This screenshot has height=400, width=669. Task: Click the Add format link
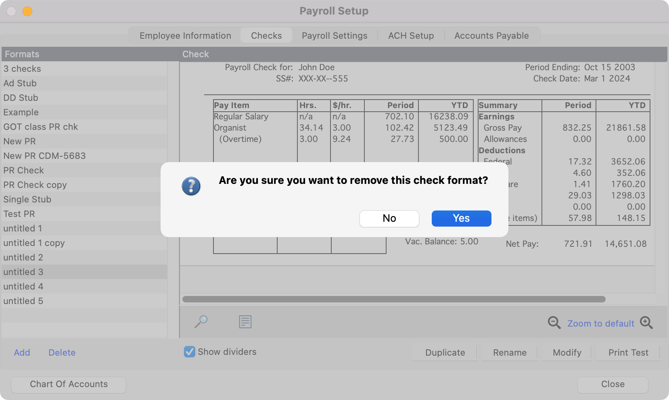point(22,352)
